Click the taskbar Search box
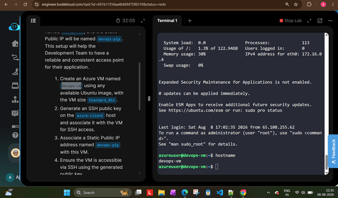 [x=102, y=193]
